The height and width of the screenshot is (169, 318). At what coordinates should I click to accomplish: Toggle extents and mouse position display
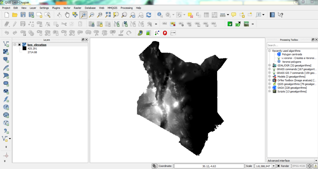(x=154, y=166)
